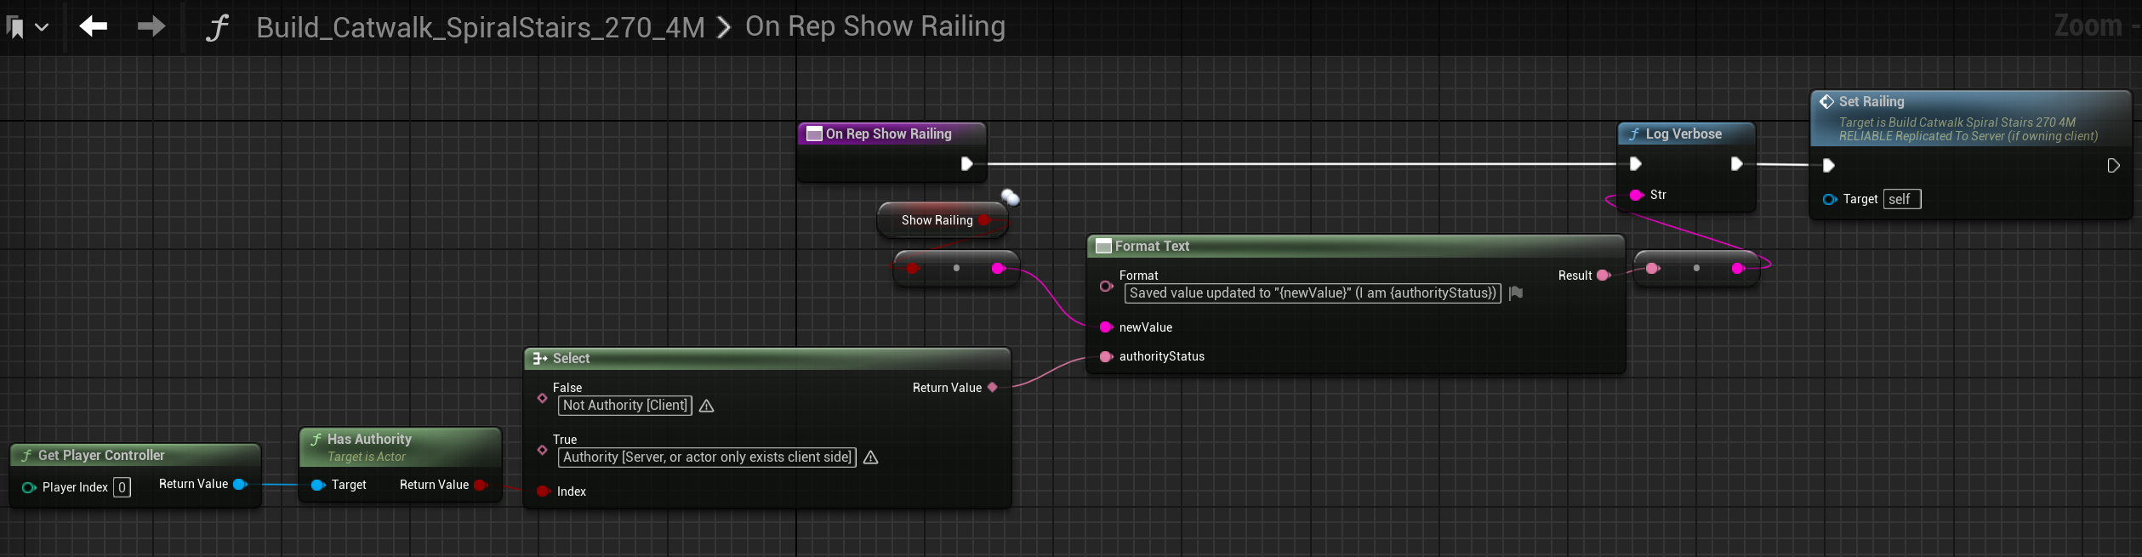
Task: Click the Set Railing exec output pin
Action: [x=2113, y=165]
